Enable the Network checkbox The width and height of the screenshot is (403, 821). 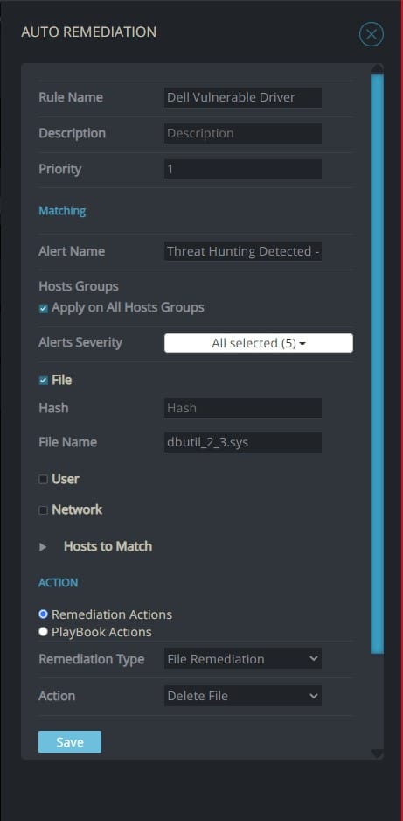[x=44, y=510]
